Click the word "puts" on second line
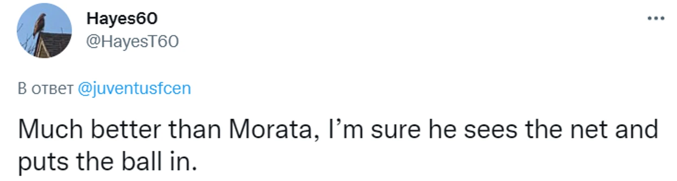 pyautogui.click(x=42, y=162)
